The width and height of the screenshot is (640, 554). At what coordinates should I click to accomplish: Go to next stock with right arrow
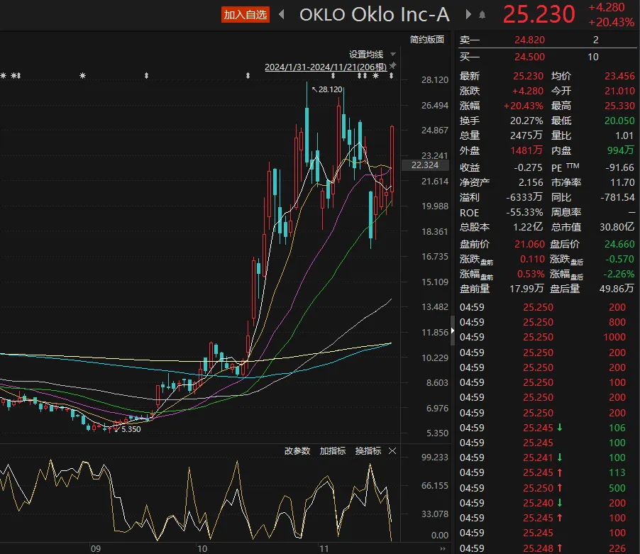coord(468,15)
